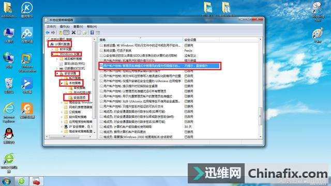
Task: Open the 帮助(H) menu
Action: pos(92,26)
